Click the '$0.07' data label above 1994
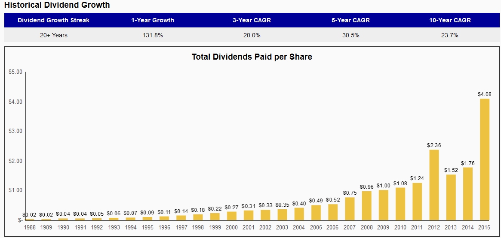501x238 pixels. 131,213
